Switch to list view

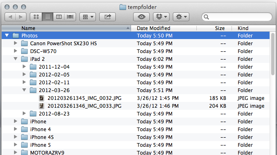pyautogui.click(x=48, y=17)
